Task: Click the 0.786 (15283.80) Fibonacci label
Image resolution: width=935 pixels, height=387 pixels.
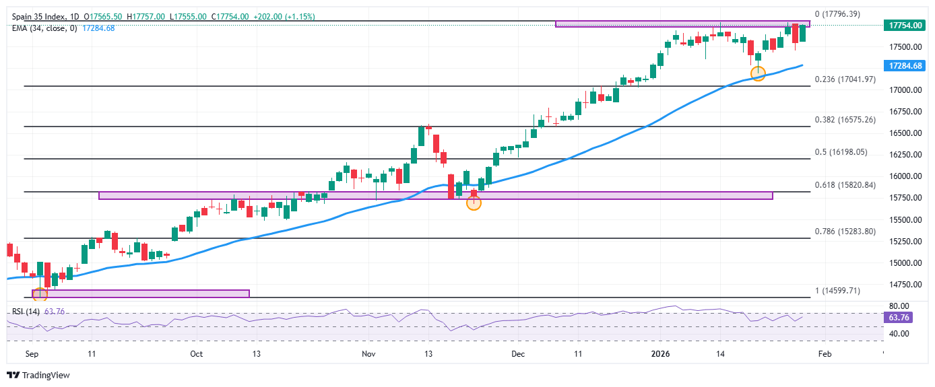Action: pos(845,231)
